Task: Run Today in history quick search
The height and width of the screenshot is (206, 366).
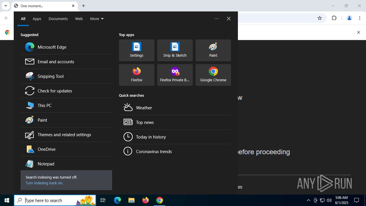Action: click(175, 137)
